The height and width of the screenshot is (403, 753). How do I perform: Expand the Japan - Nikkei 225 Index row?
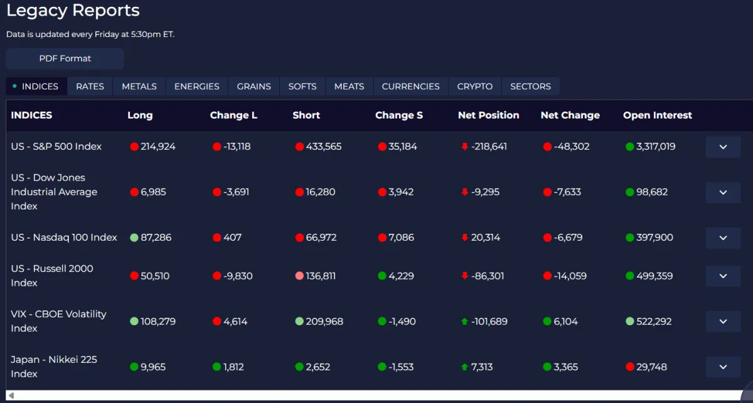tap(723, 367)
